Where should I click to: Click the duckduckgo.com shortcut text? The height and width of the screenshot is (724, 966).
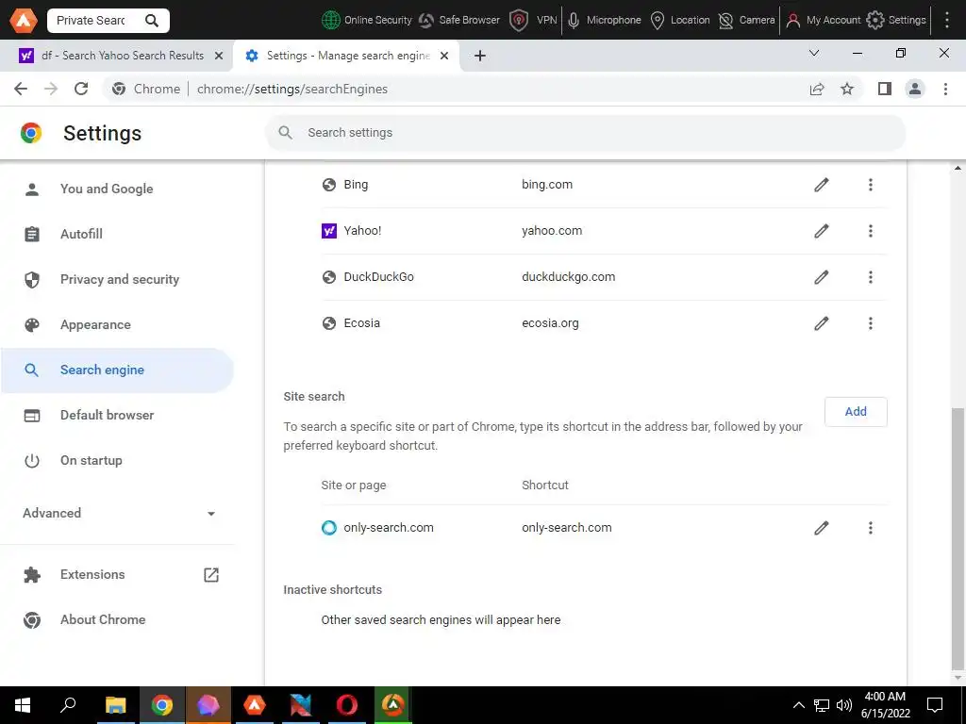click(568, 277)
